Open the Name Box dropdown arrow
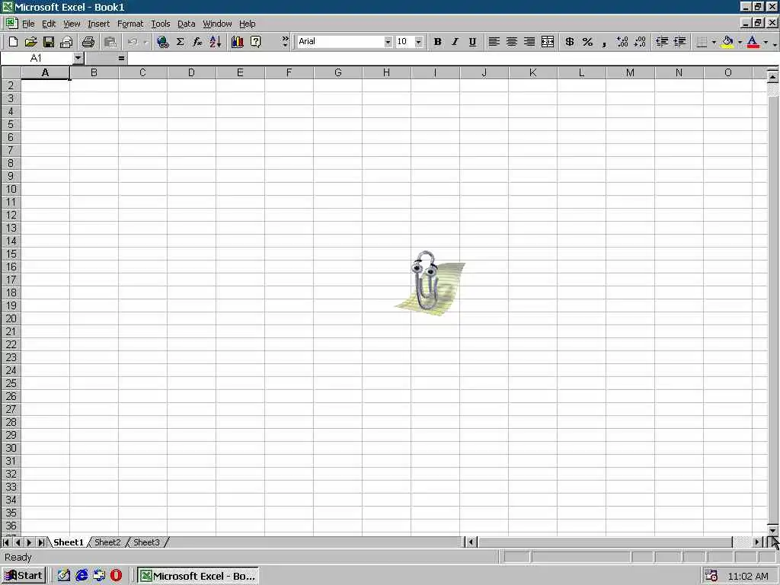Viewport: 780px width, 585px height. pos(78,58)
